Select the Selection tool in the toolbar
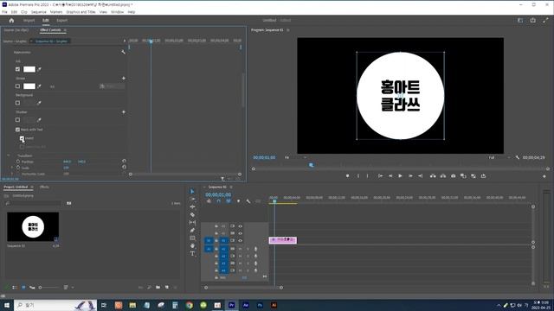This screenshot has height=311, width=554. click(x=192, y=192)
